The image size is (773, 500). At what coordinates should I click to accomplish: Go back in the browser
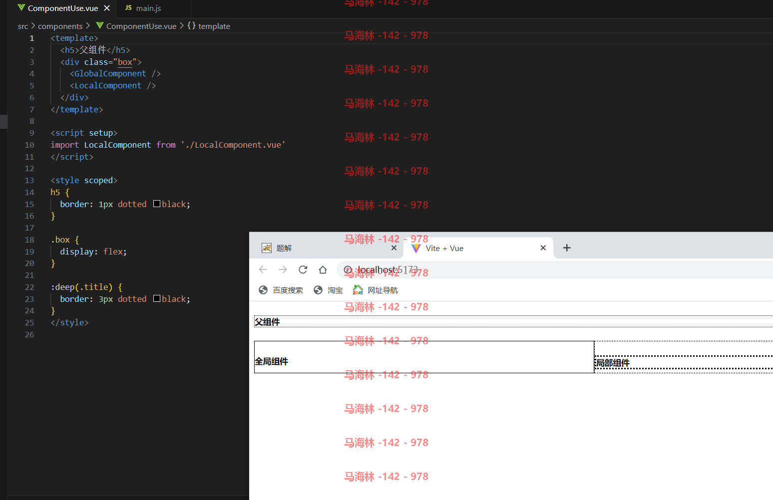click(x=263, y=270)
